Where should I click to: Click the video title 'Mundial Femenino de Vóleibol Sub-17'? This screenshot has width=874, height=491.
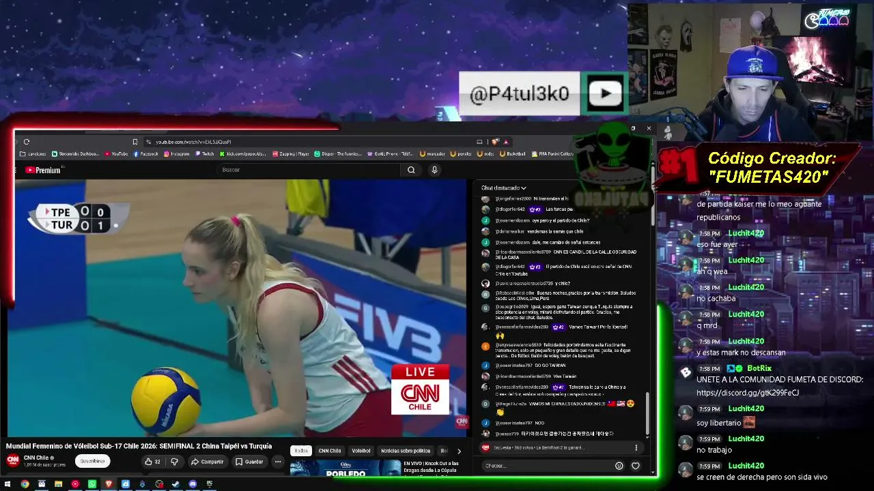139,446
